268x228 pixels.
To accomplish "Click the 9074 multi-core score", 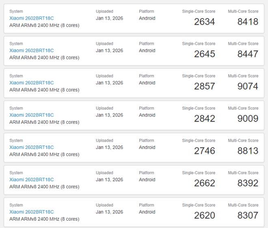I will click(248, 86).
